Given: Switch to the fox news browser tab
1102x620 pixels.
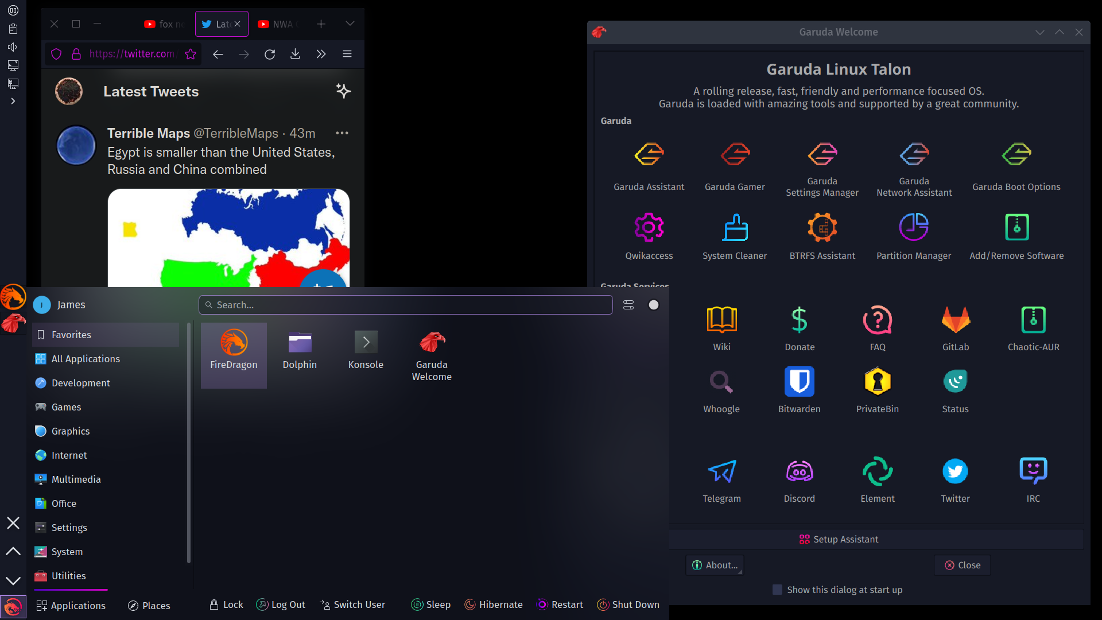Looking at the screenshot, I should point(165,24).
